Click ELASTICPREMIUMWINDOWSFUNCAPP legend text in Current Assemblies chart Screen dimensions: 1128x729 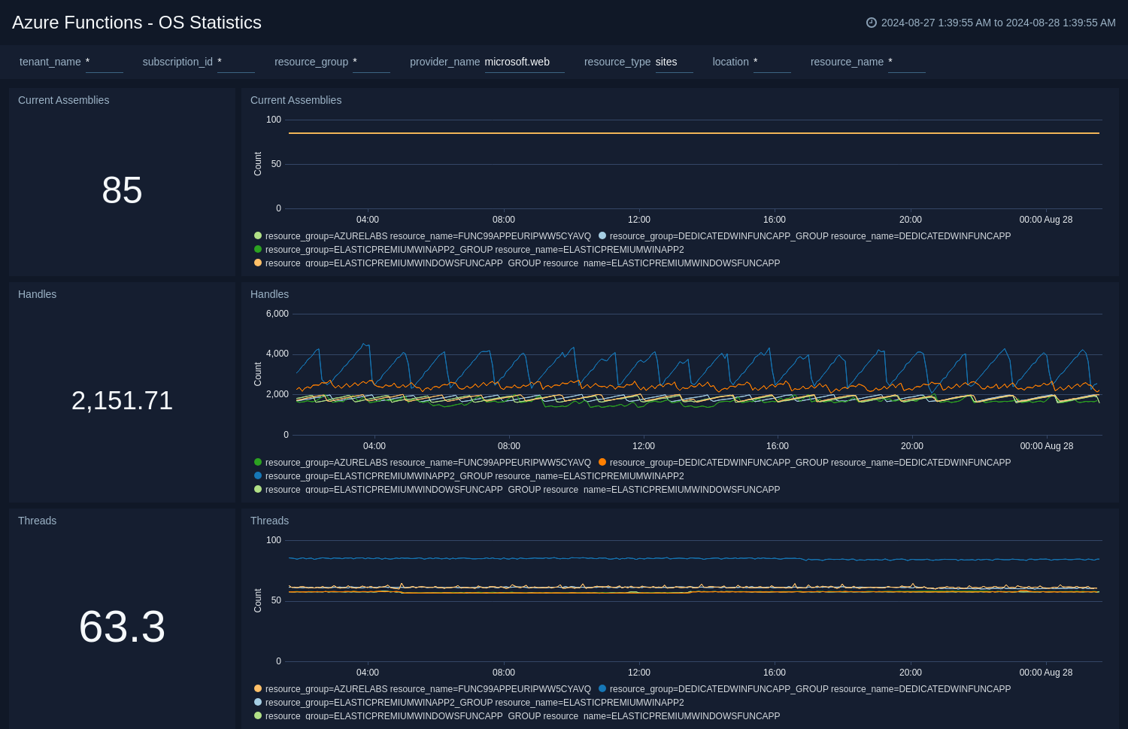523,263
